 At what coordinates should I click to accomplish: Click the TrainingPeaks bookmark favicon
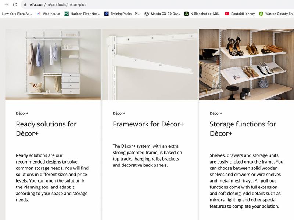[107, 14]
